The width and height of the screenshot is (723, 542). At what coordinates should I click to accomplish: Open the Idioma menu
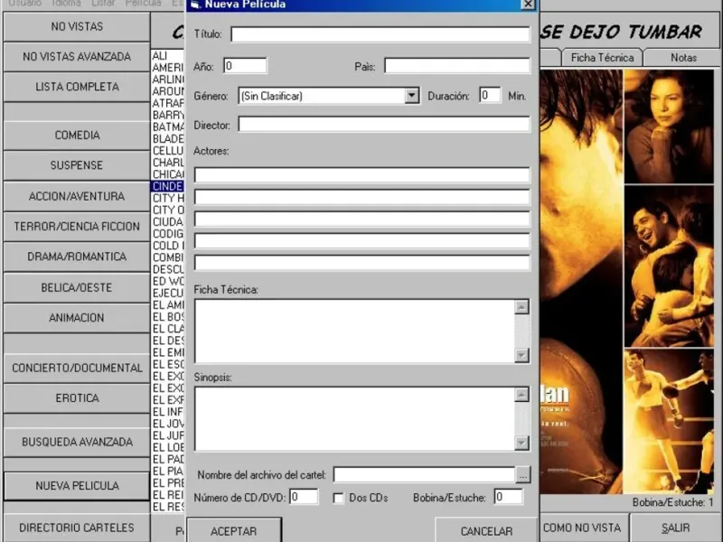66,3
